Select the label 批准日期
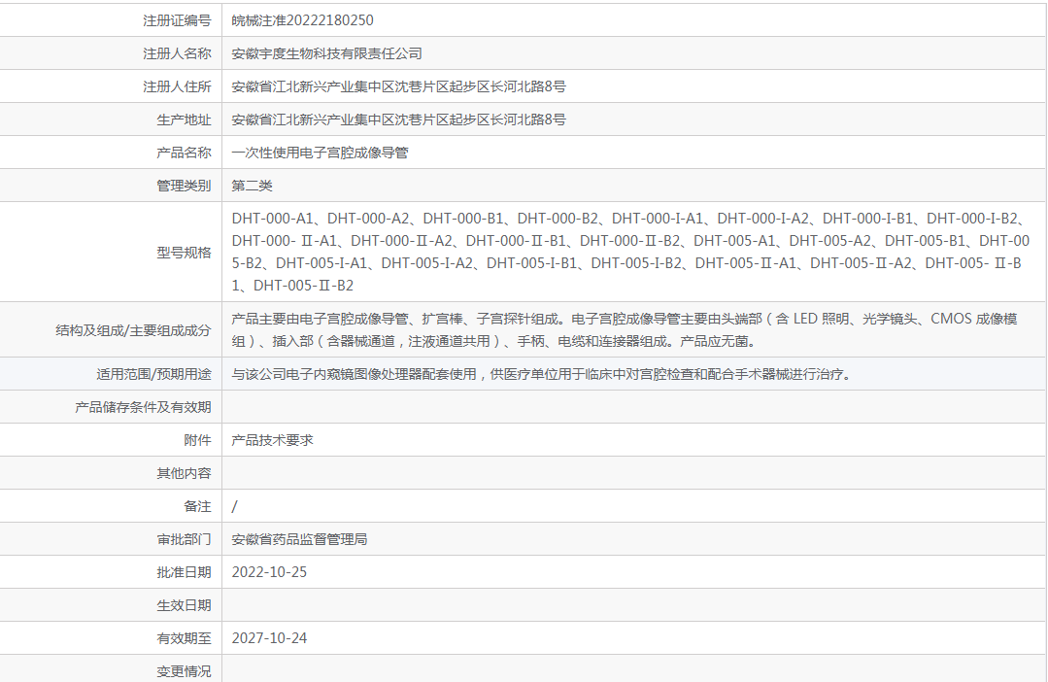 point(184,572)
